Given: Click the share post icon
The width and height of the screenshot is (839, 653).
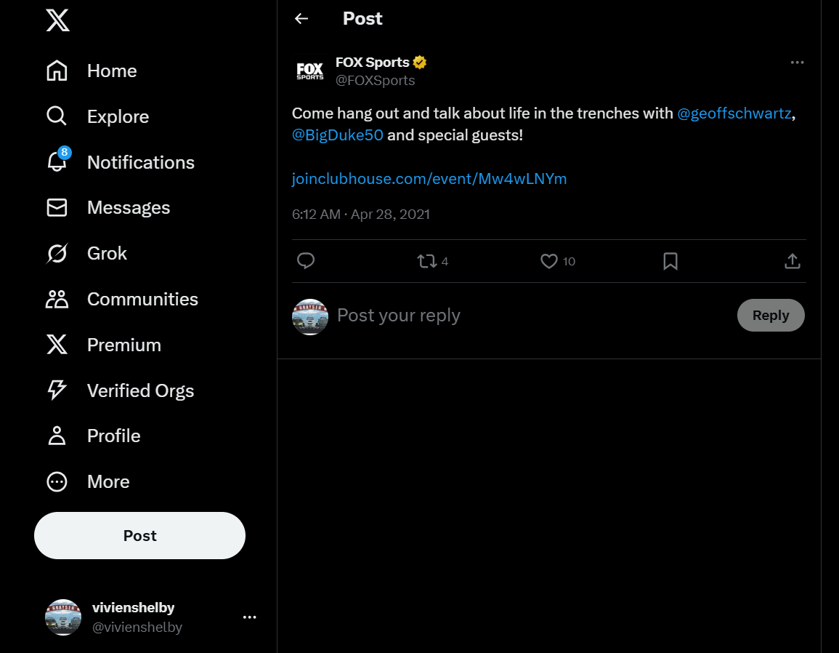Looking at the screenshot, I should click(x=793, y=261).
